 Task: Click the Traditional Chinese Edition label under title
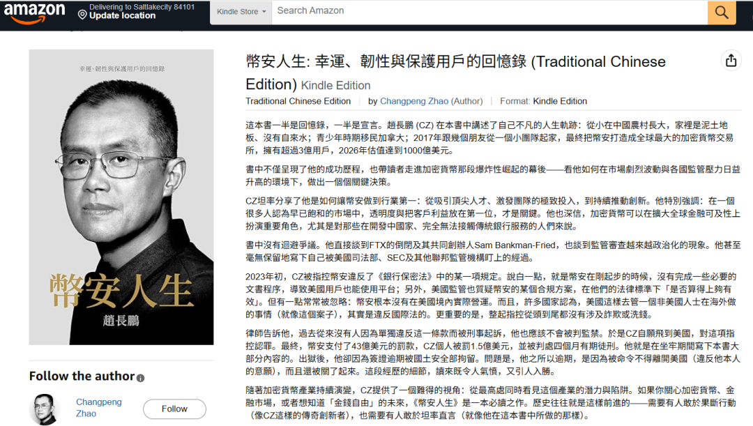[298, 101]
